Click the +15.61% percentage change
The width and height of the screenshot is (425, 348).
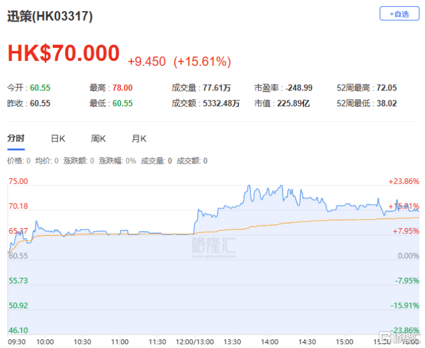(x=202, y=61)
